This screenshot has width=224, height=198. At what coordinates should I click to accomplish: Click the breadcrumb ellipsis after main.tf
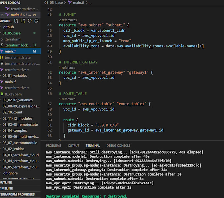90,3
